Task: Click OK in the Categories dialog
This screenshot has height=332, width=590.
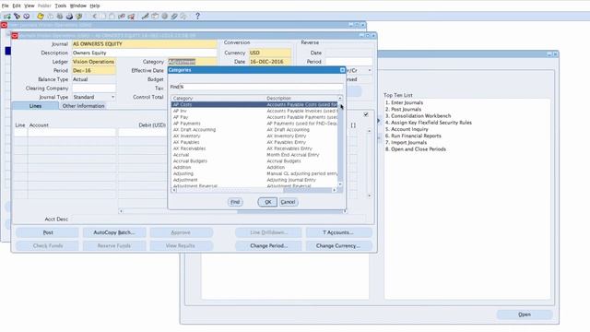Action: point(267,202)
